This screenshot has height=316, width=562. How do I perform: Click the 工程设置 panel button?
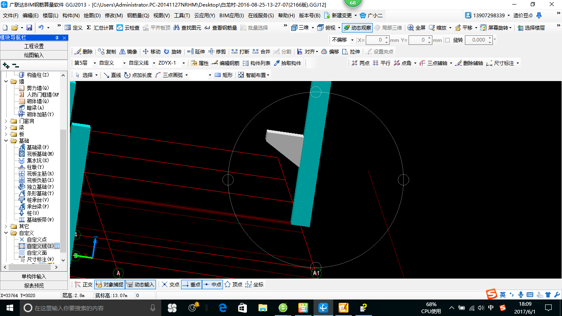[x=34, y=46]
